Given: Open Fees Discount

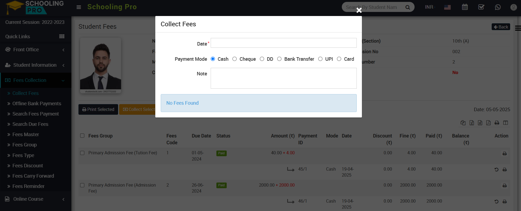Looking at the screenshot, I should coord(28,166).
